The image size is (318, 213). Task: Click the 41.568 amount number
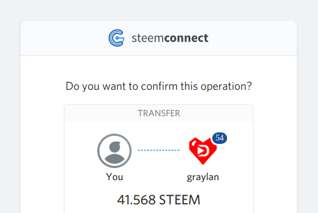pyautogui.click(x=136, y=200)
